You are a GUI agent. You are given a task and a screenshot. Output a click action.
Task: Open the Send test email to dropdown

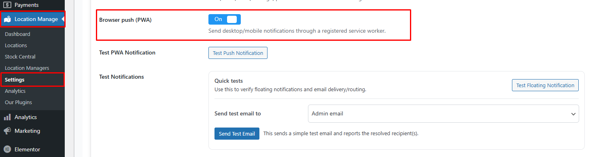(x=444, y=114)
